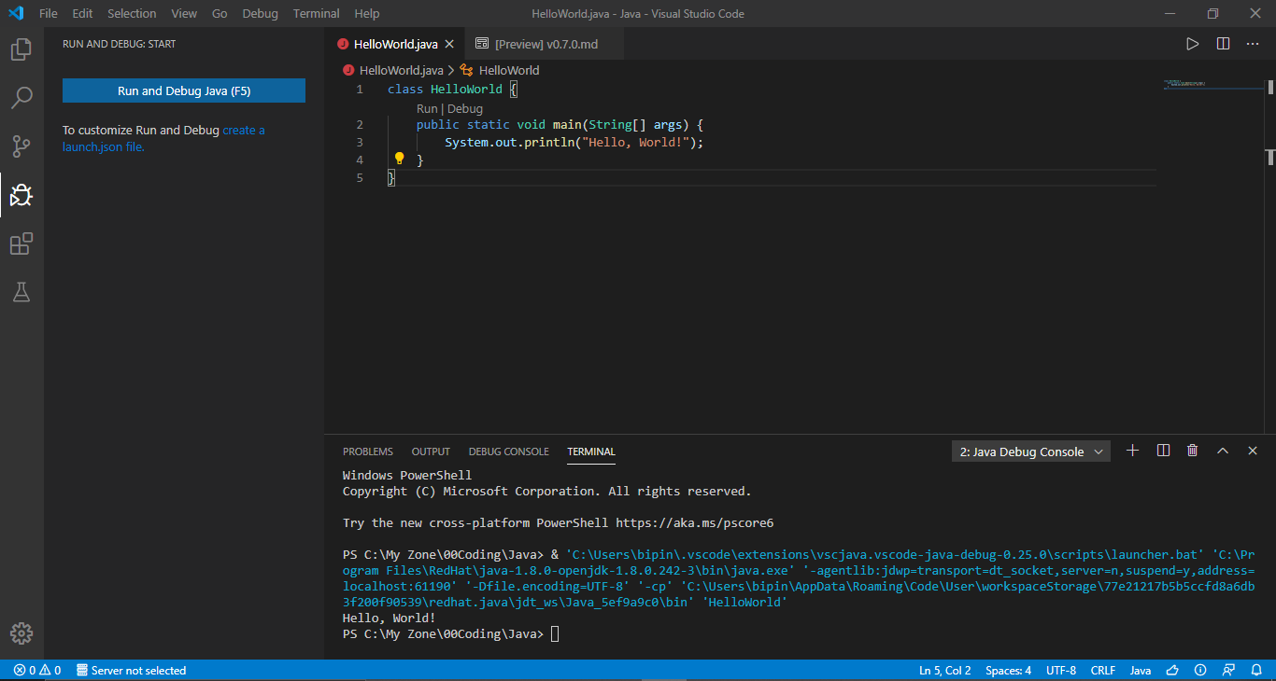Create a new terminal with the plus icon
1276x681 pixels.
point(1132,450)
